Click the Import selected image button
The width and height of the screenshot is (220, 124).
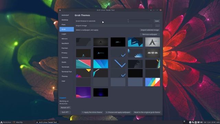150,30
